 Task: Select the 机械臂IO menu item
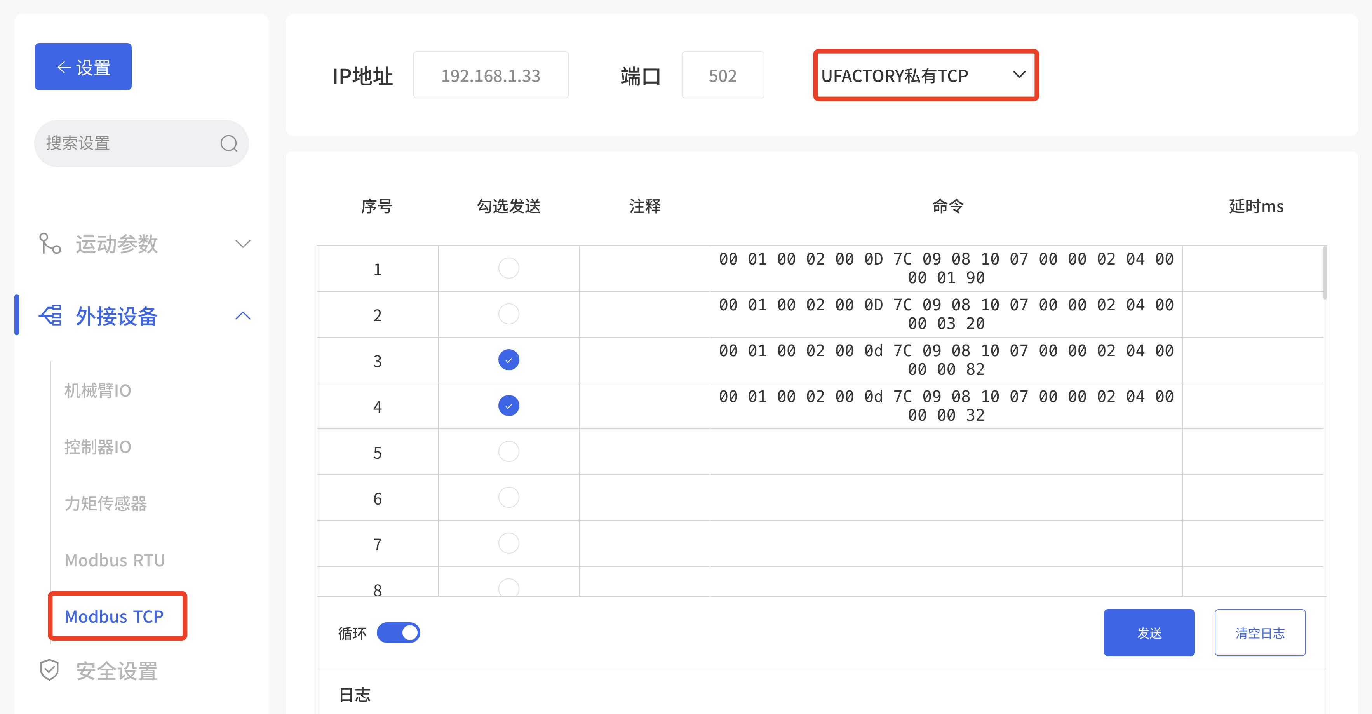click(x=98, y=390)
